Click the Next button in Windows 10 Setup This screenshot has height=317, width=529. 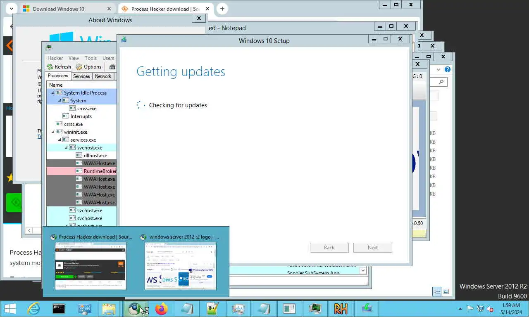(x=373, y=248)
